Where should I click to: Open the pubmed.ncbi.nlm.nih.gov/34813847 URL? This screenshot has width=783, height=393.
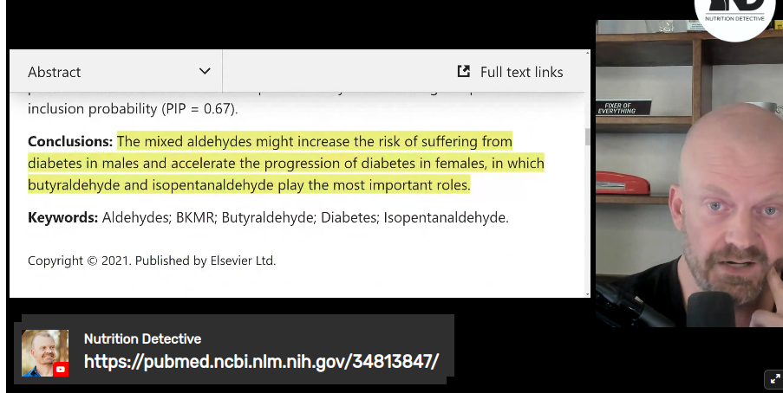pyautogui.click(x=262, y=362)
